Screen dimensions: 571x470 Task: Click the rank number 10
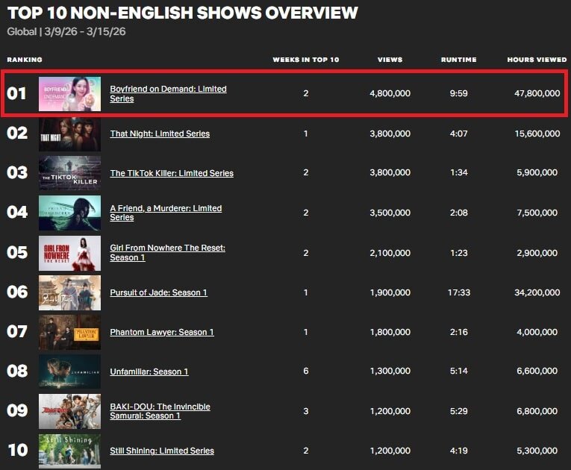(17, 451)
